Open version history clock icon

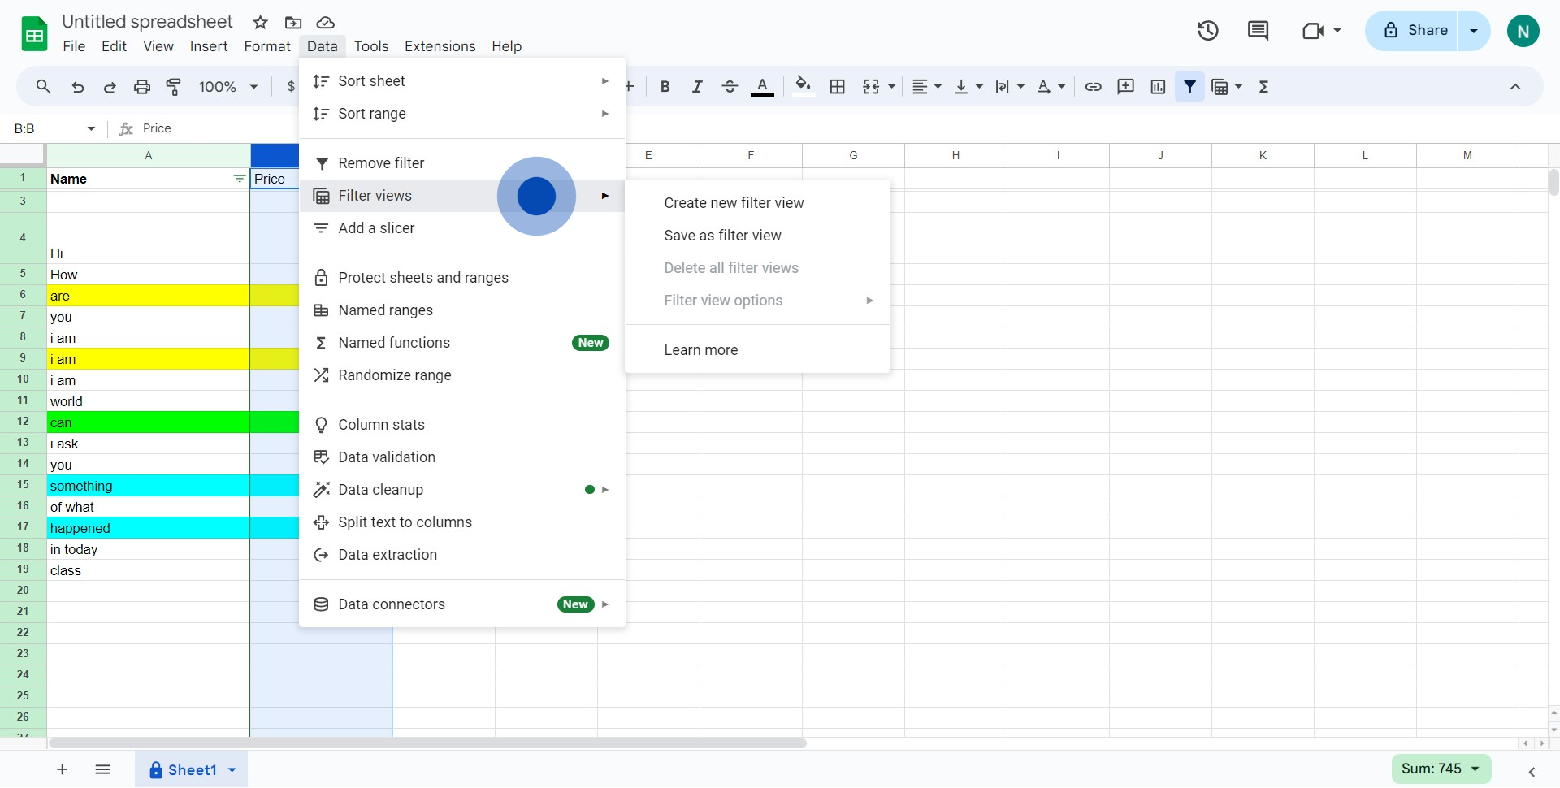click(1208, 31)
